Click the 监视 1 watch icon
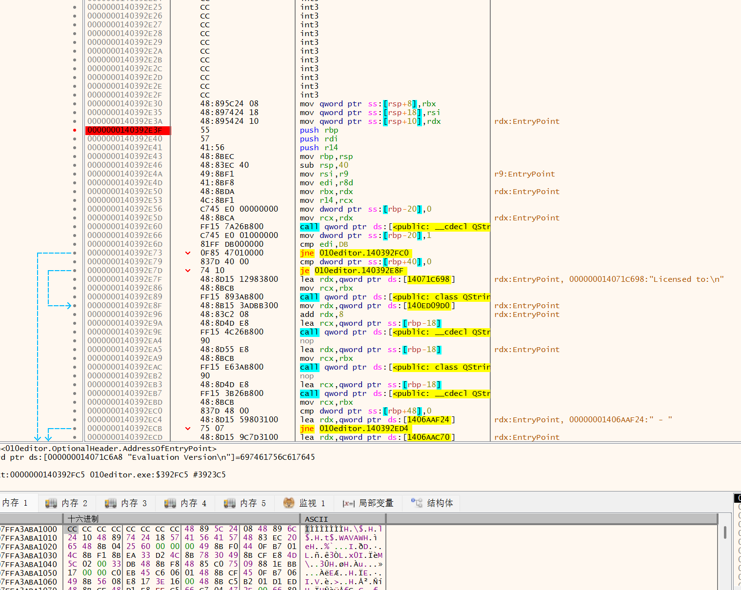Image resolution: width=741 pixels, height=590 pixels. tap(289, 503)
